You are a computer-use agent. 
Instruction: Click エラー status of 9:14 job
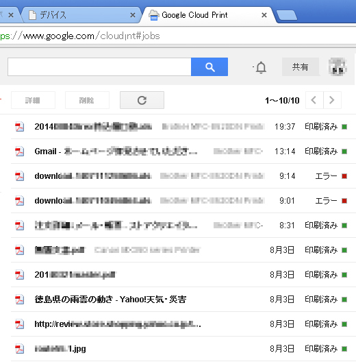[326, 176]
